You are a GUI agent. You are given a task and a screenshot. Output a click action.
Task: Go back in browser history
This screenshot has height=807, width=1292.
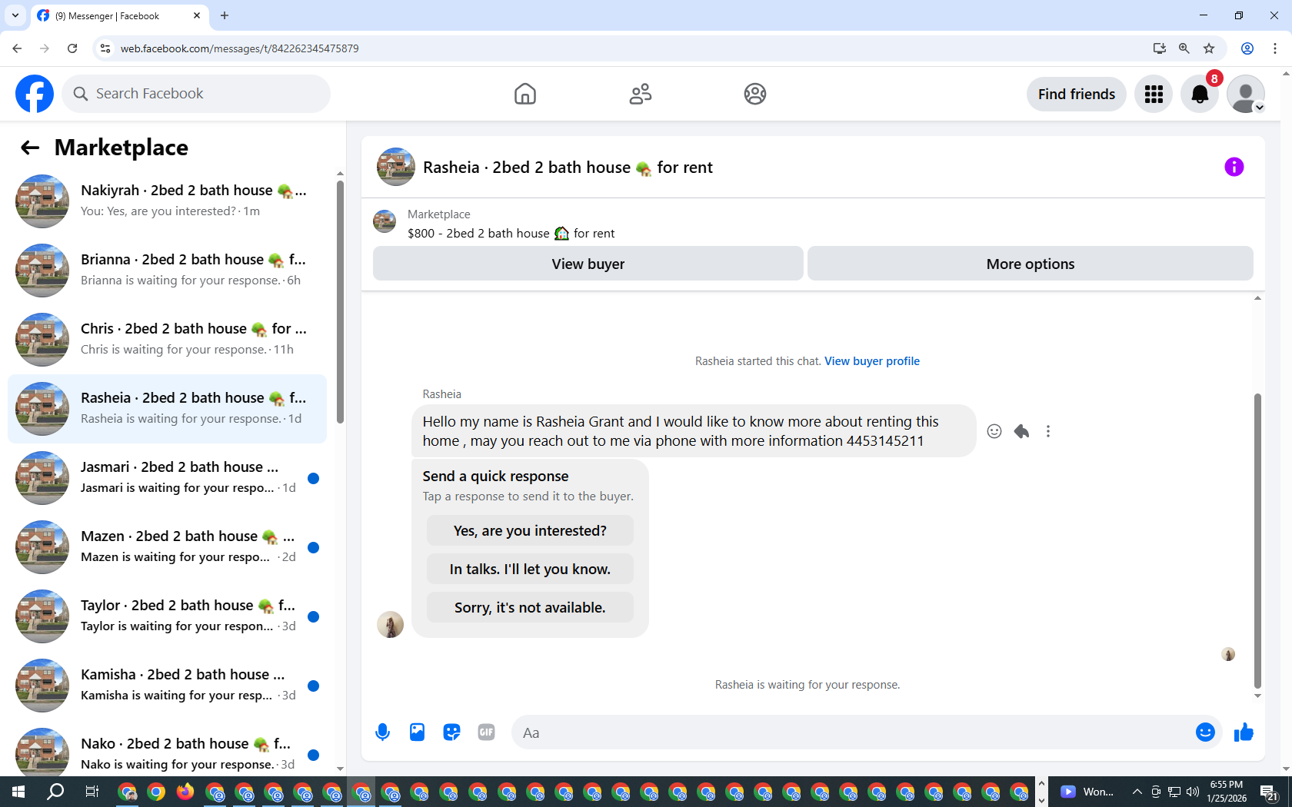17,48
